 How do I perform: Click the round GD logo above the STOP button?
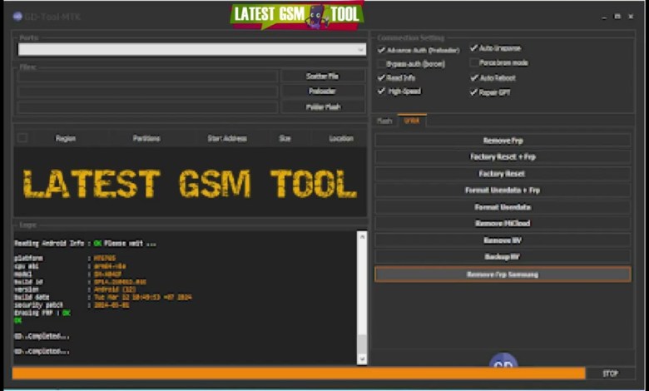tap(503, 364)
